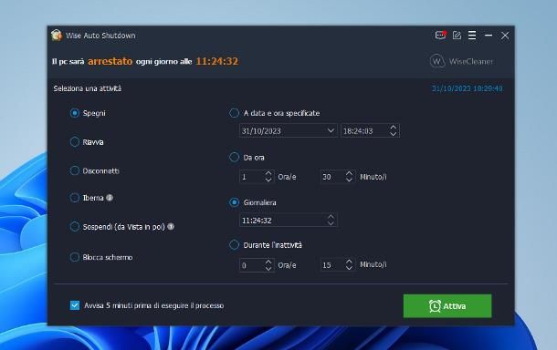Open the hamburger menu in title bar
The width and height of the screenshot is (557, 350).
click(472, 36)
